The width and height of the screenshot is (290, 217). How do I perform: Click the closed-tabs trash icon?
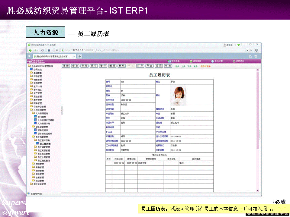pyautogui.click(x=256, y=56)
